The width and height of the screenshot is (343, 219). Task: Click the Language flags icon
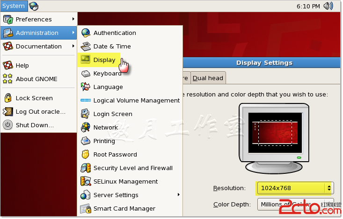pyautogui.click(x=85, y=87)
